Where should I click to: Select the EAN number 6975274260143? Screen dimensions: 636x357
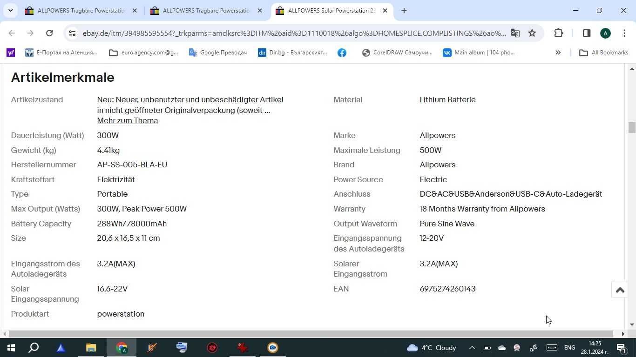coord(447,289)
